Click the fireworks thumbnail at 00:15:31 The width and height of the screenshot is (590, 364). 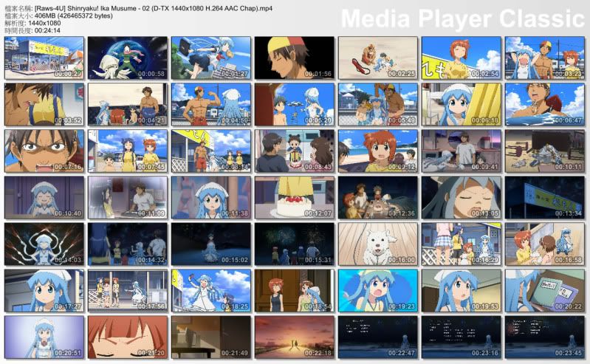[x=295, y=244]
